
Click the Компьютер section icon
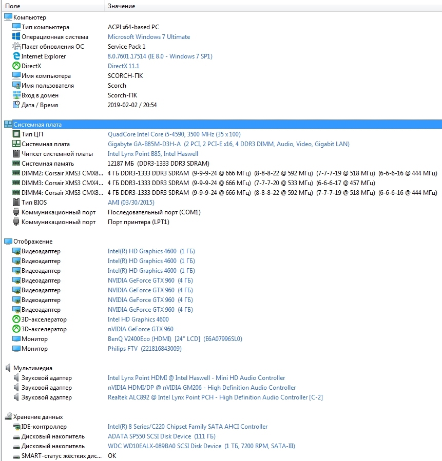pyautogui.click(x=8, y=17)
